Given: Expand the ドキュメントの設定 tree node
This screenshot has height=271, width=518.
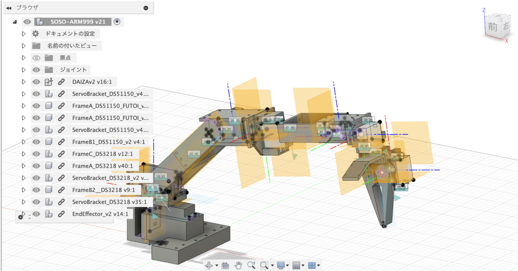Looking at the screenshot, I should (24, 34).
